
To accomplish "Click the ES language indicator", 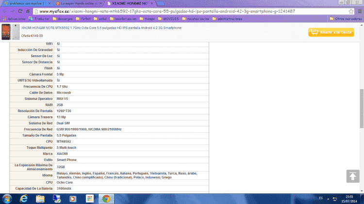I will click(x=321, y=198).
